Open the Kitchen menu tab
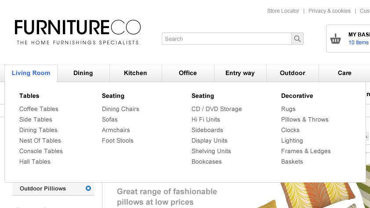Screen dimensions: 370x208 point(135,73)
